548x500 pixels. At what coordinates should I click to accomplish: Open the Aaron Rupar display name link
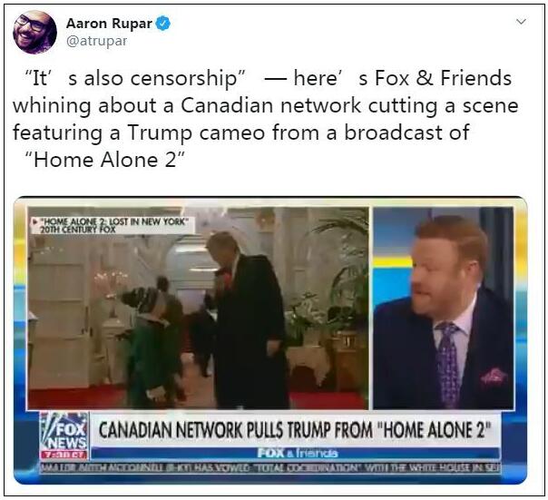point(109,24)
